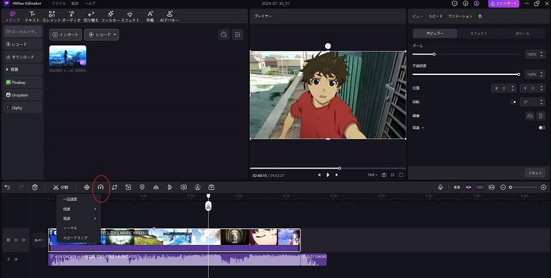Open the ファイル menu
The width and height of the screenshot is (551, 278).
[x=59, y=3]
